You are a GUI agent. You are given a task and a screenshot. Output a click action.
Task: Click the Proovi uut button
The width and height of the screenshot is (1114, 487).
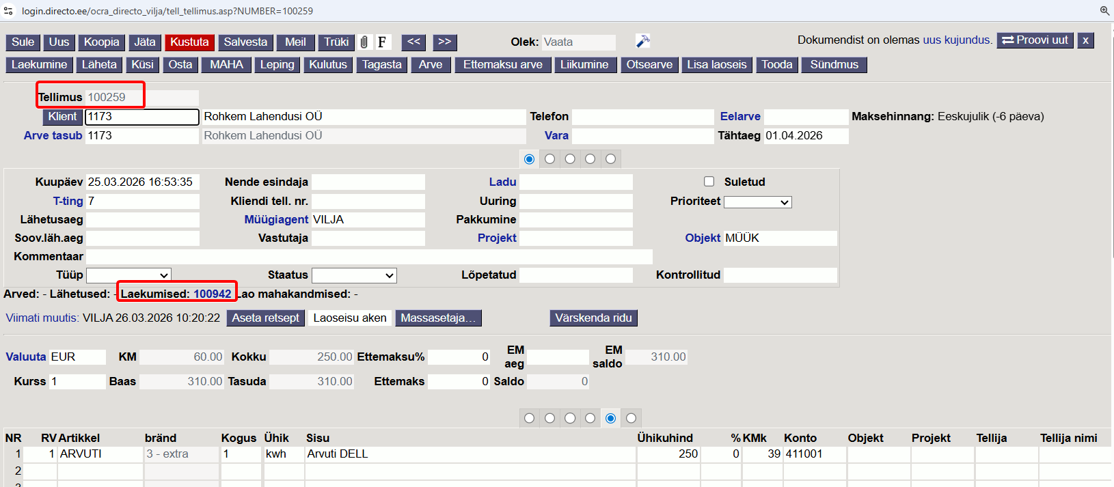[1035, 40]
